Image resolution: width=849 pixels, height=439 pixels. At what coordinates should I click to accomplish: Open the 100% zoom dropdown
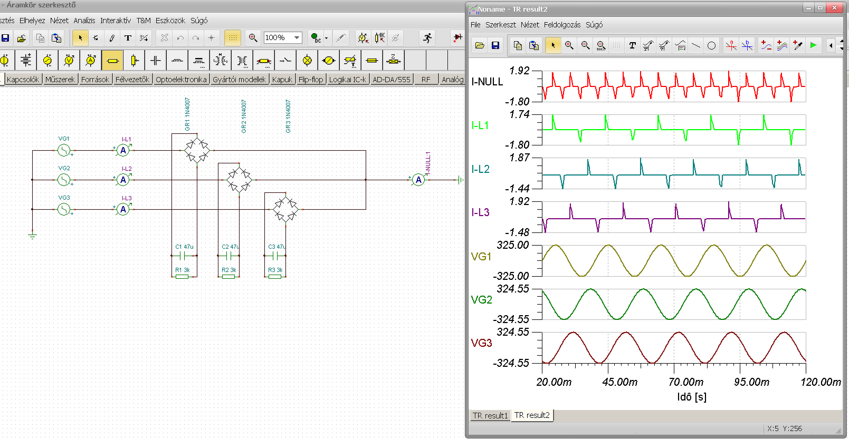[x=297, y=37]
